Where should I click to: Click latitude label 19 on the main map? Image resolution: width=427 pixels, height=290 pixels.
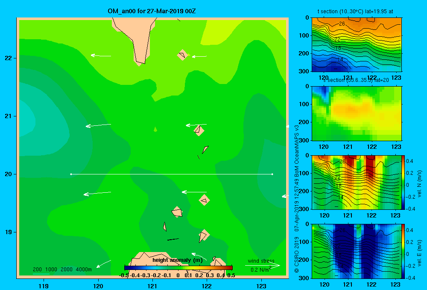(8, 232)
